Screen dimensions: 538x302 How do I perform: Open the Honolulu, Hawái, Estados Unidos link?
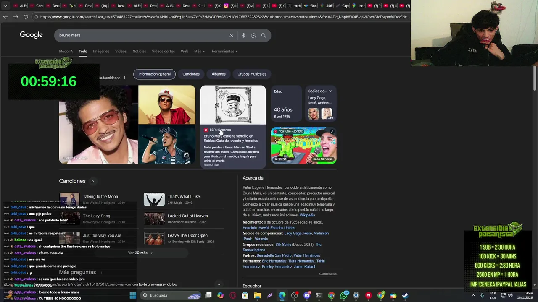[x=269, y=228]
